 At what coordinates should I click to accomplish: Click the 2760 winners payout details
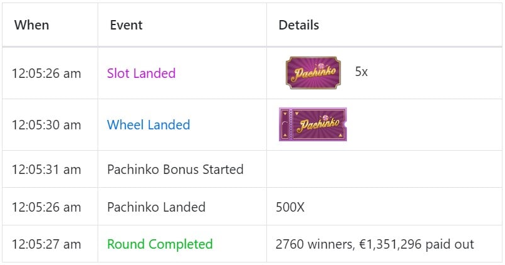(375, 244)
